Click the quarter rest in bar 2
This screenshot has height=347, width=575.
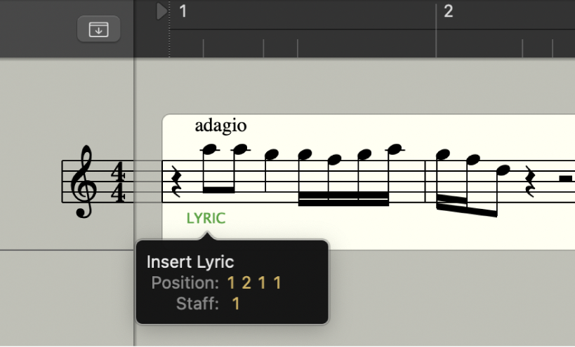coord(531,182)
